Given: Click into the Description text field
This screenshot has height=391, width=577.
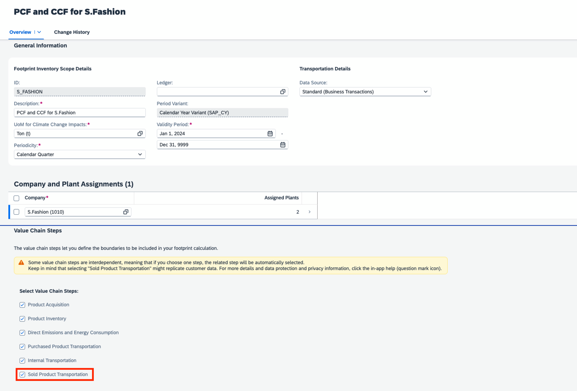Looking at the screenshot, I should 79,113.
